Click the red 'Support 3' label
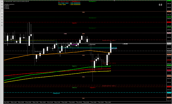This screenshot has width=172, height=104. click(x=92, y=88)
